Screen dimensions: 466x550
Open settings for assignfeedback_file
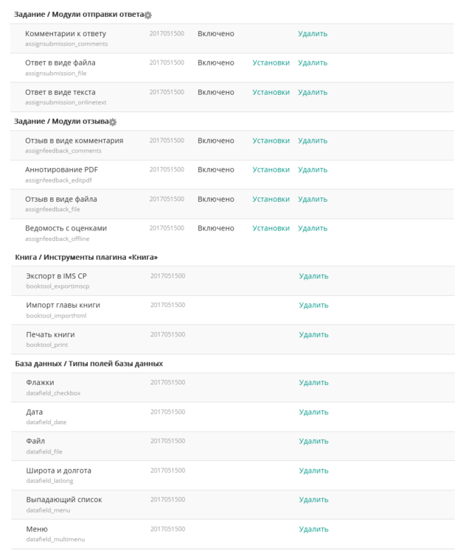click(x=271, y=200)
